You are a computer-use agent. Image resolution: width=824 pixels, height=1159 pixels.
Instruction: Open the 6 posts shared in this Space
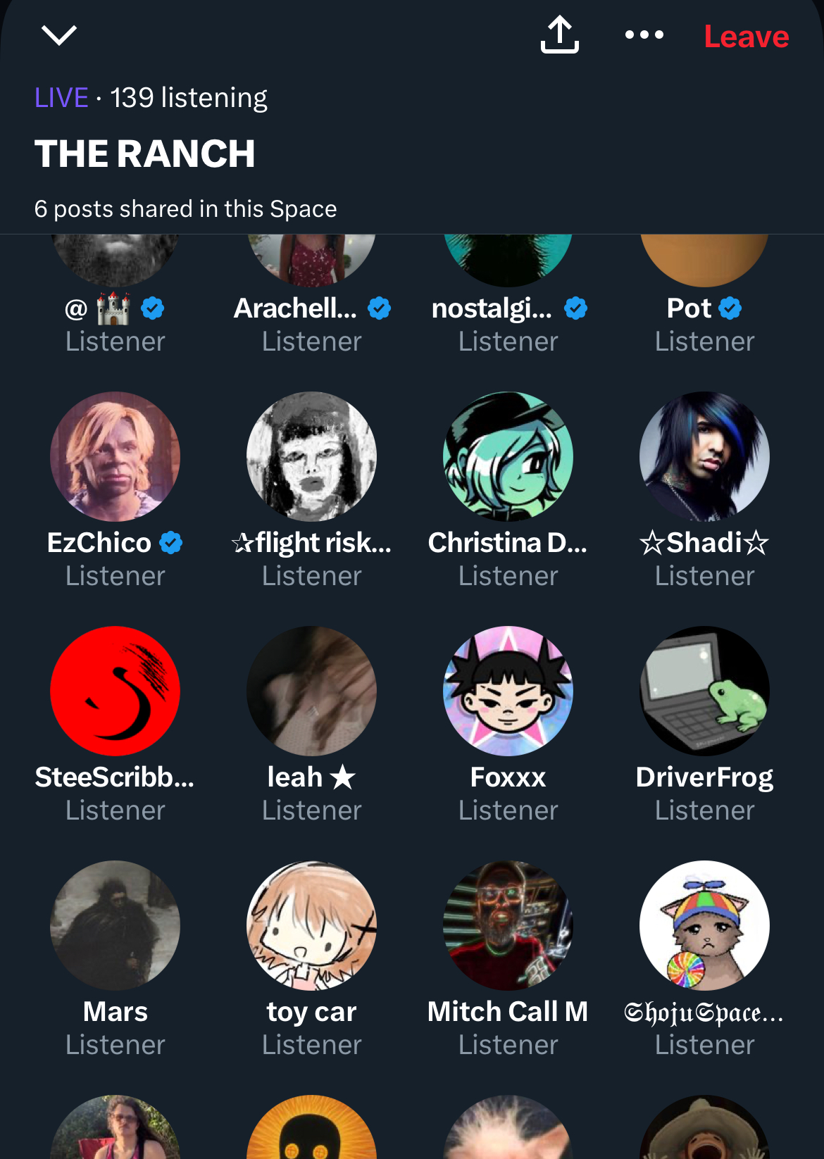185,208
